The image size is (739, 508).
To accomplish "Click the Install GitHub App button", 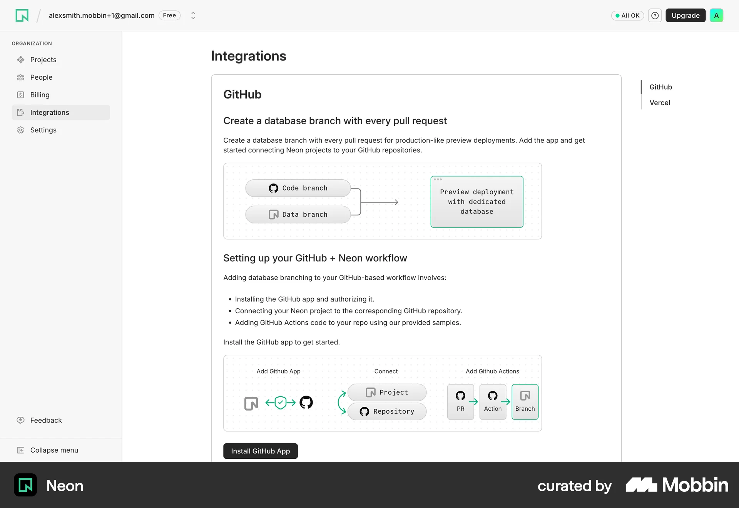I will pos(261,451).
